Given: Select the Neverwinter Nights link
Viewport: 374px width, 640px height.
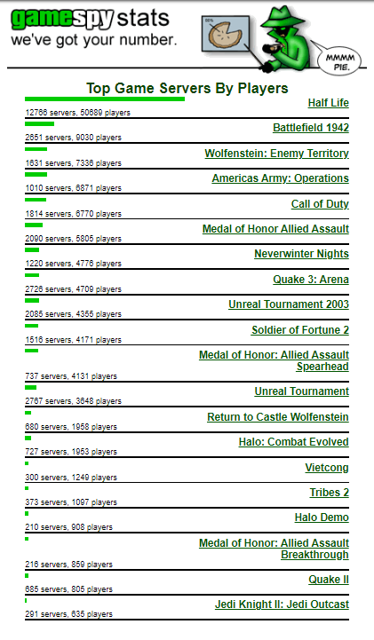Looking at the screenshot, I should coord(301,254).
